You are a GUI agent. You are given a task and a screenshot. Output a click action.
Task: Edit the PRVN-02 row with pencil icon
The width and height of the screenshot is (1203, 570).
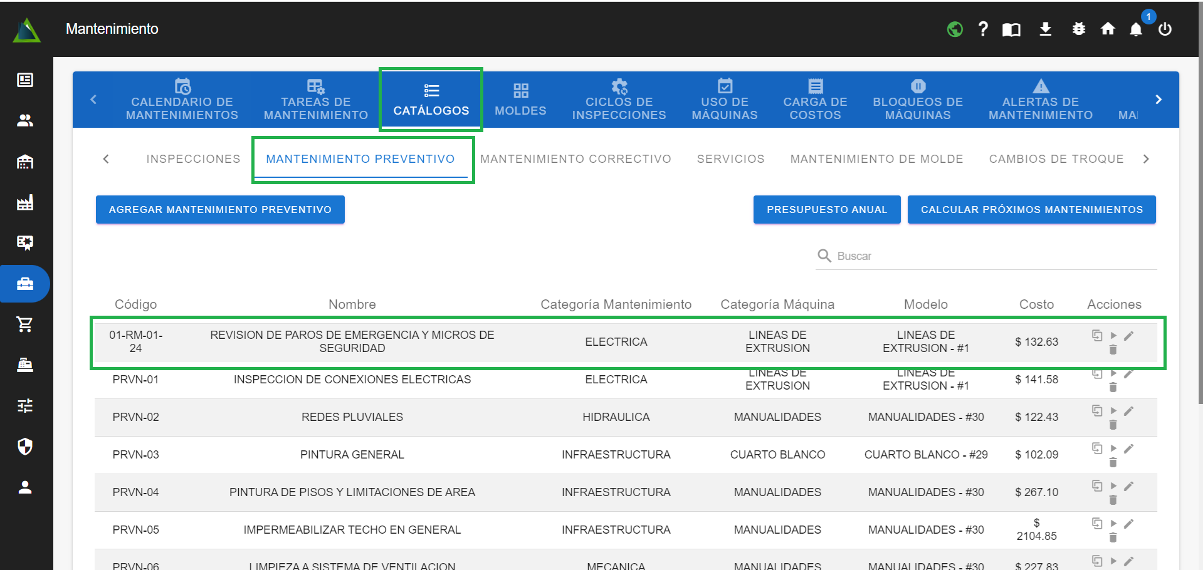click(x=1128, y=412)
